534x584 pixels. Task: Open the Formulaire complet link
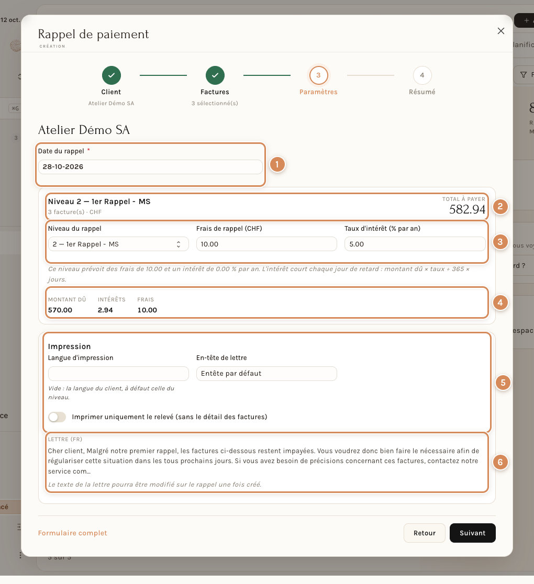(73, 533)
